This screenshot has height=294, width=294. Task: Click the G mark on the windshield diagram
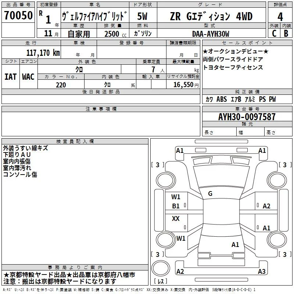pos(210,194)
